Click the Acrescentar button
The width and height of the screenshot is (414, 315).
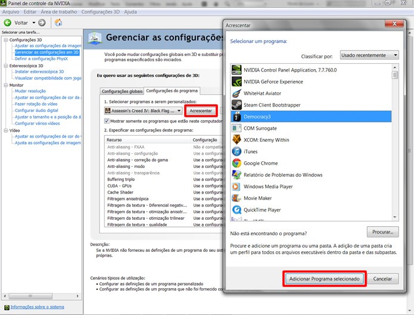pyautogui.click(x=201, y=111)
